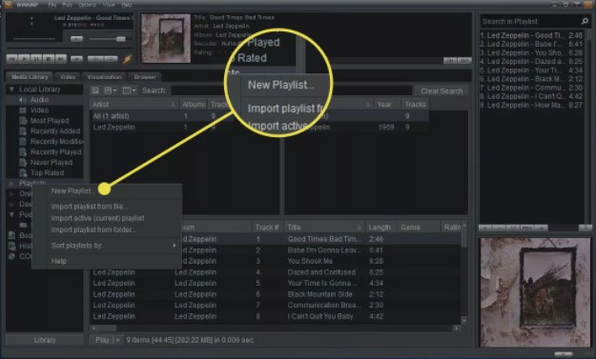Stop playback with the Stop button
Image resolution: width=596 pixels, height=359 pixels.
(x=49, y=59)
